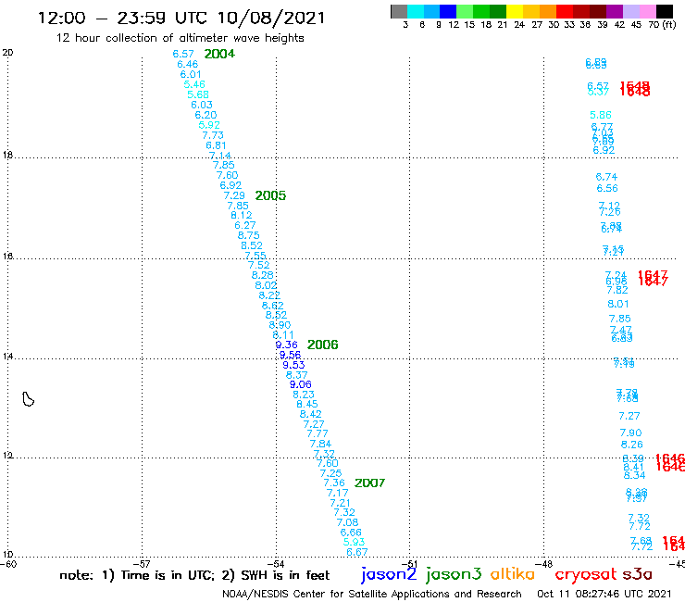Image resolution: width=685 pixels, height=602 pixels.
Task: Click the right-track value 8.41
Action: [633, 468]
